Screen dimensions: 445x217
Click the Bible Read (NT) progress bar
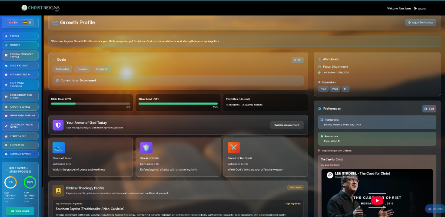[178, 104]
